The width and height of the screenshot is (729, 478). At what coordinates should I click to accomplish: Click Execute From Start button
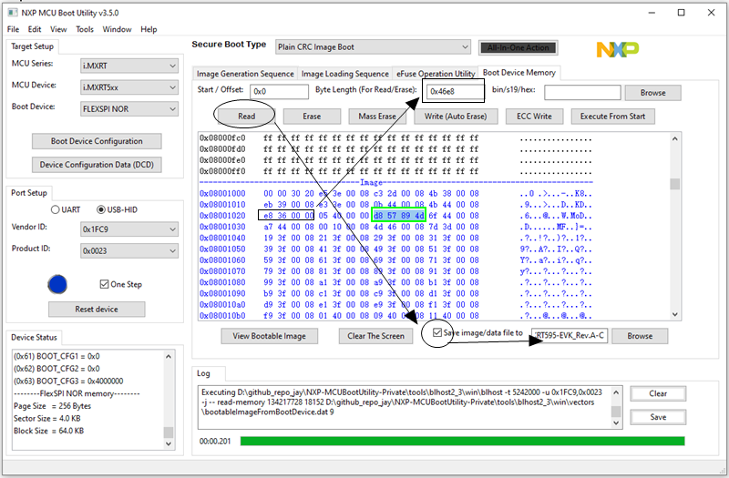pos(612,117)
